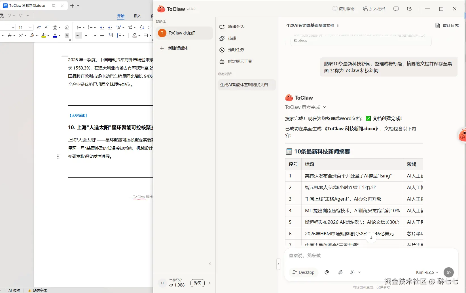Viewport: 466px width, 293px height.
Task: Expand the ToClaw 思考完成 thinking section
Action: [x=306, y=107]
